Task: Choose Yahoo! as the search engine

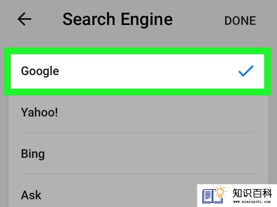Action: (x=138, y=112)
